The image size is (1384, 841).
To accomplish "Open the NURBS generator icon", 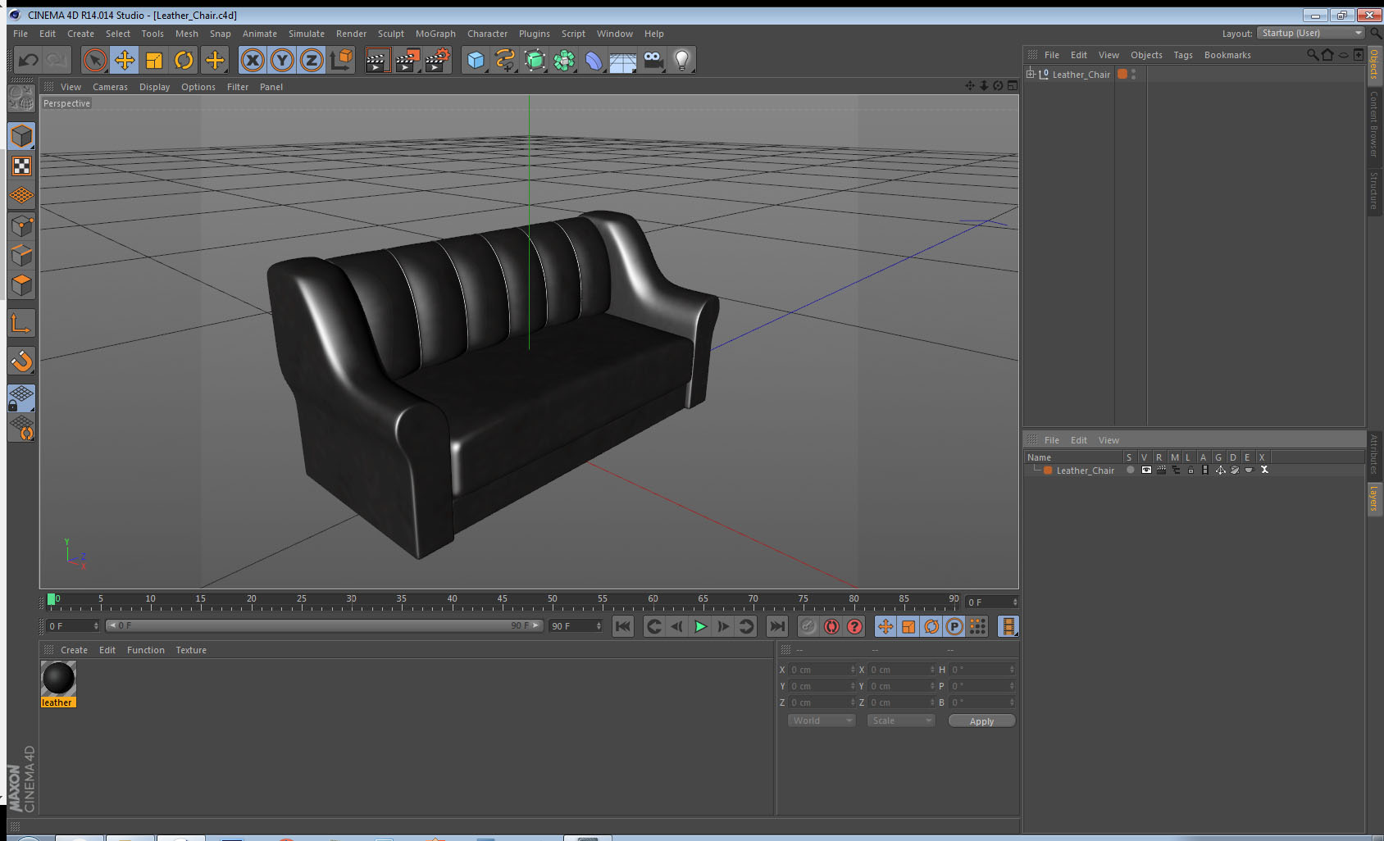I will click(535, 60).
